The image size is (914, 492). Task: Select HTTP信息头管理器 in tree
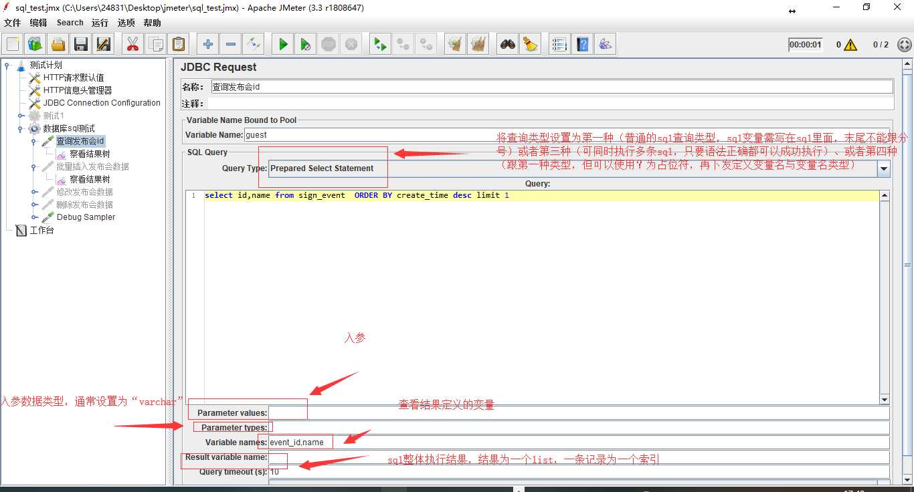pos(78,90)
